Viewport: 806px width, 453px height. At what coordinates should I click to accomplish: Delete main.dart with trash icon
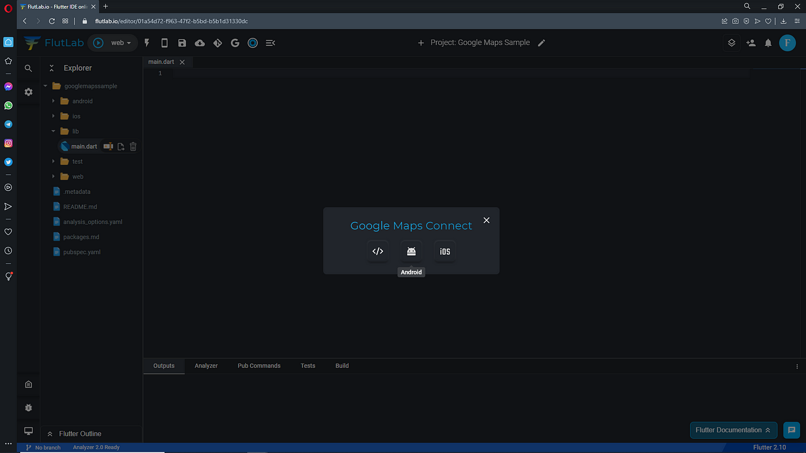(x=133, y=147)
